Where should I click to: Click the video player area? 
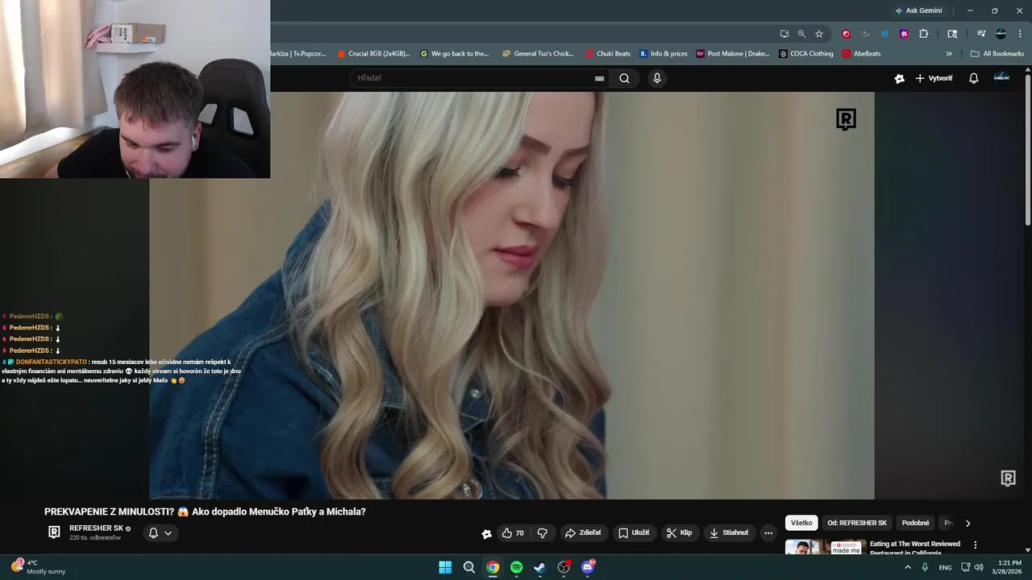pyautogui.click(x=511, y=295)
